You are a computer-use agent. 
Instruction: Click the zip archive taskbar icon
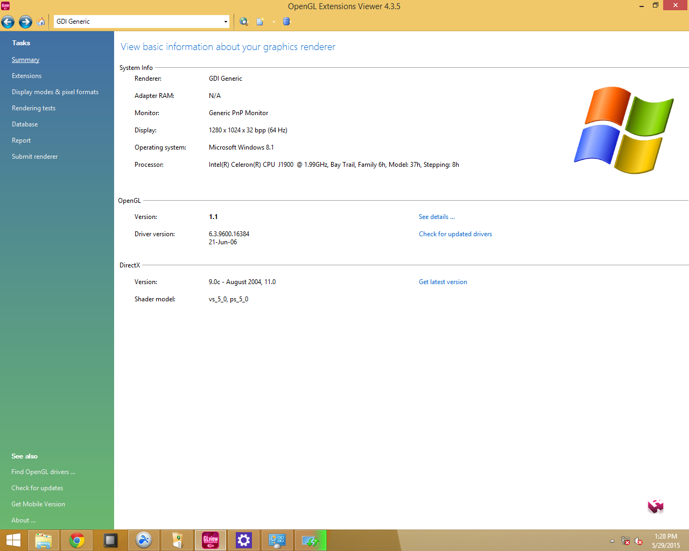177,540
